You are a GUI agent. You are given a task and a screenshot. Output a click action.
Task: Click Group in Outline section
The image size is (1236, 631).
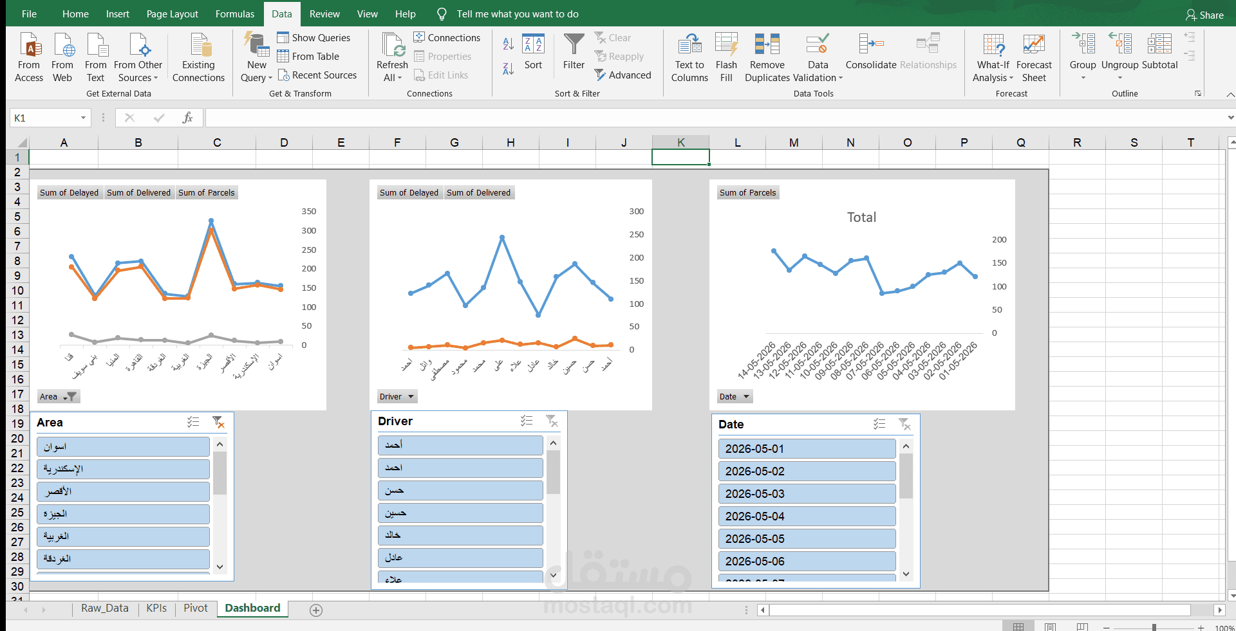coord(1083,57)
